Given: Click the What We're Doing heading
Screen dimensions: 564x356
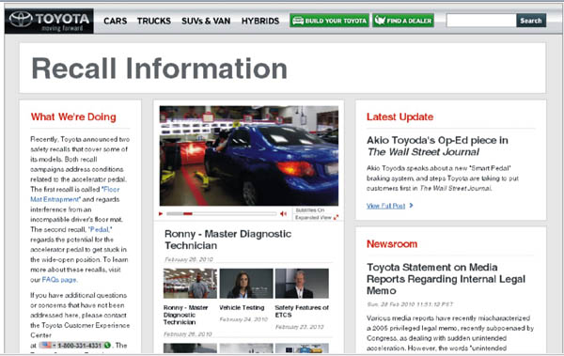Looking at the screenshot, I should [73, 116].
